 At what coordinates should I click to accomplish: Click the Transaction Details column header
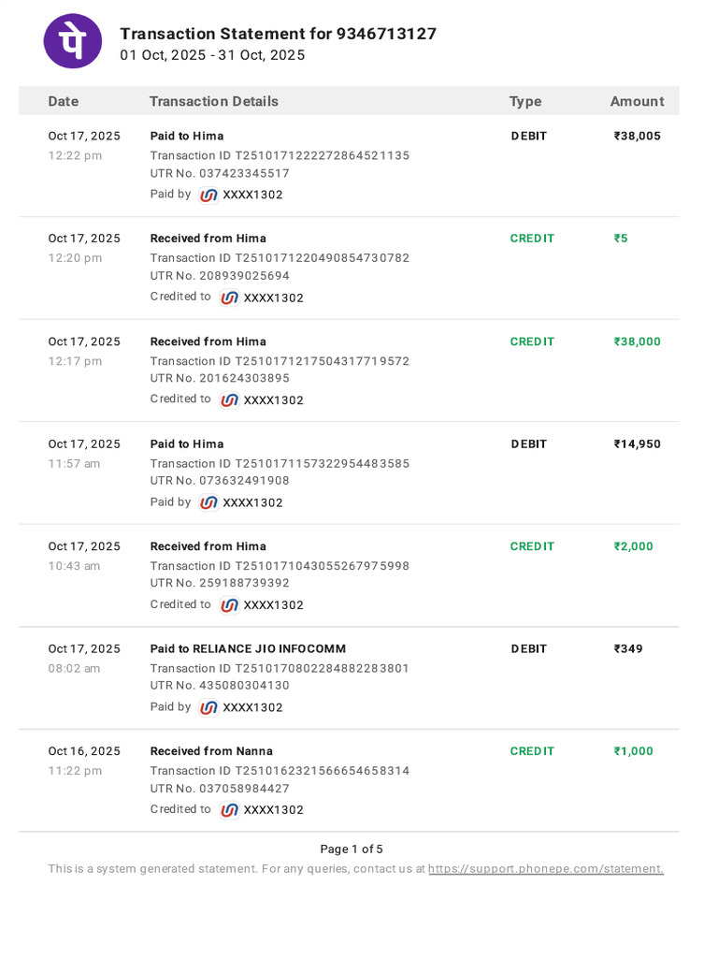214,101
